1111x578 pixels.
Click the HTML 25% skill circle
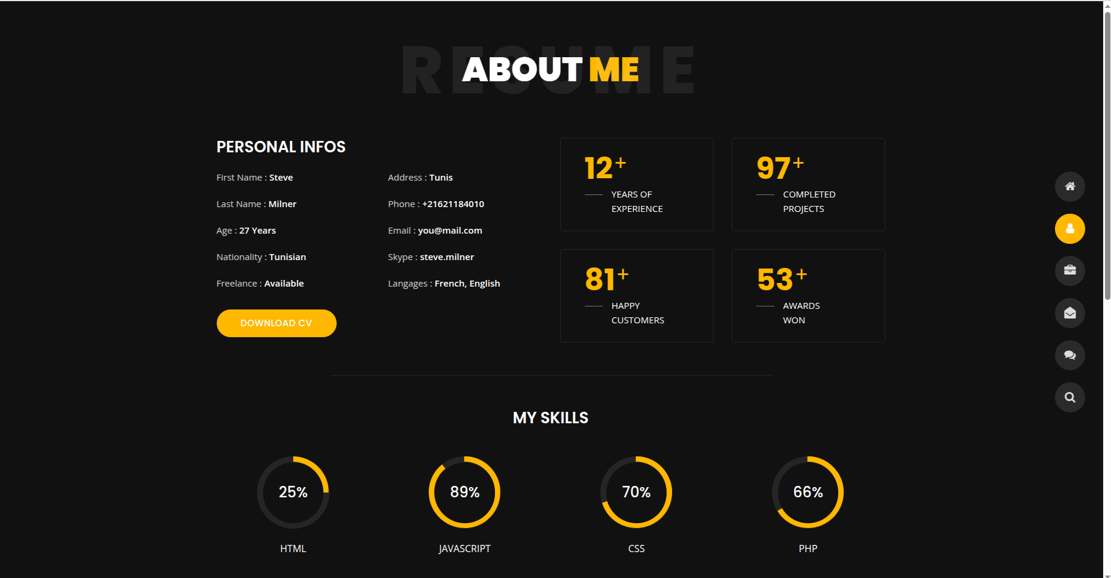click(x=293, y=492)
